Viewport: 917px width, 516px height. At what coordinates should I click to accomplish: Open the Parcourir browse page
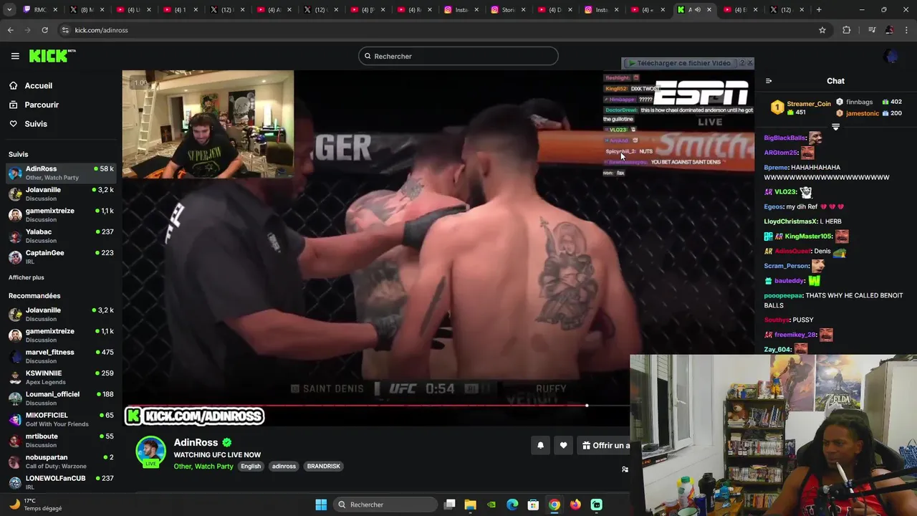tap(42, 105)
